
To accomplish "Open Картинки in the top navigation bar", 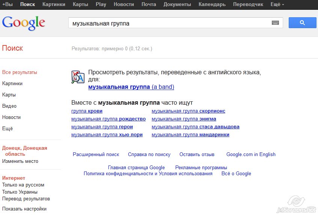I will tap(54, 5).
